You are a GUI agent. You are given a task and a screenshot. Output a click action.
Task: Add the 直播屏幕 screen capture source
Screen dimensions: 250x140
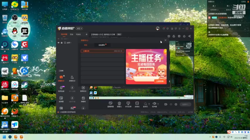[111, 105]
